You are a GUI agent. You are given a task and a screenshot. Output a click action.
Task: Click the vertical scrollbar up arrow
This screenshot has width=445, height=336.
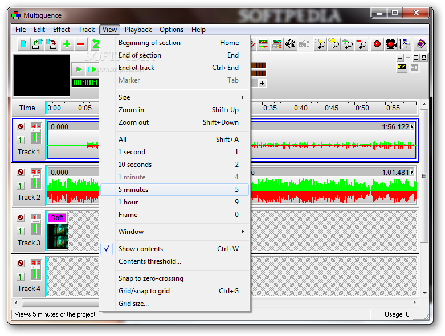(x=424, y=105)
